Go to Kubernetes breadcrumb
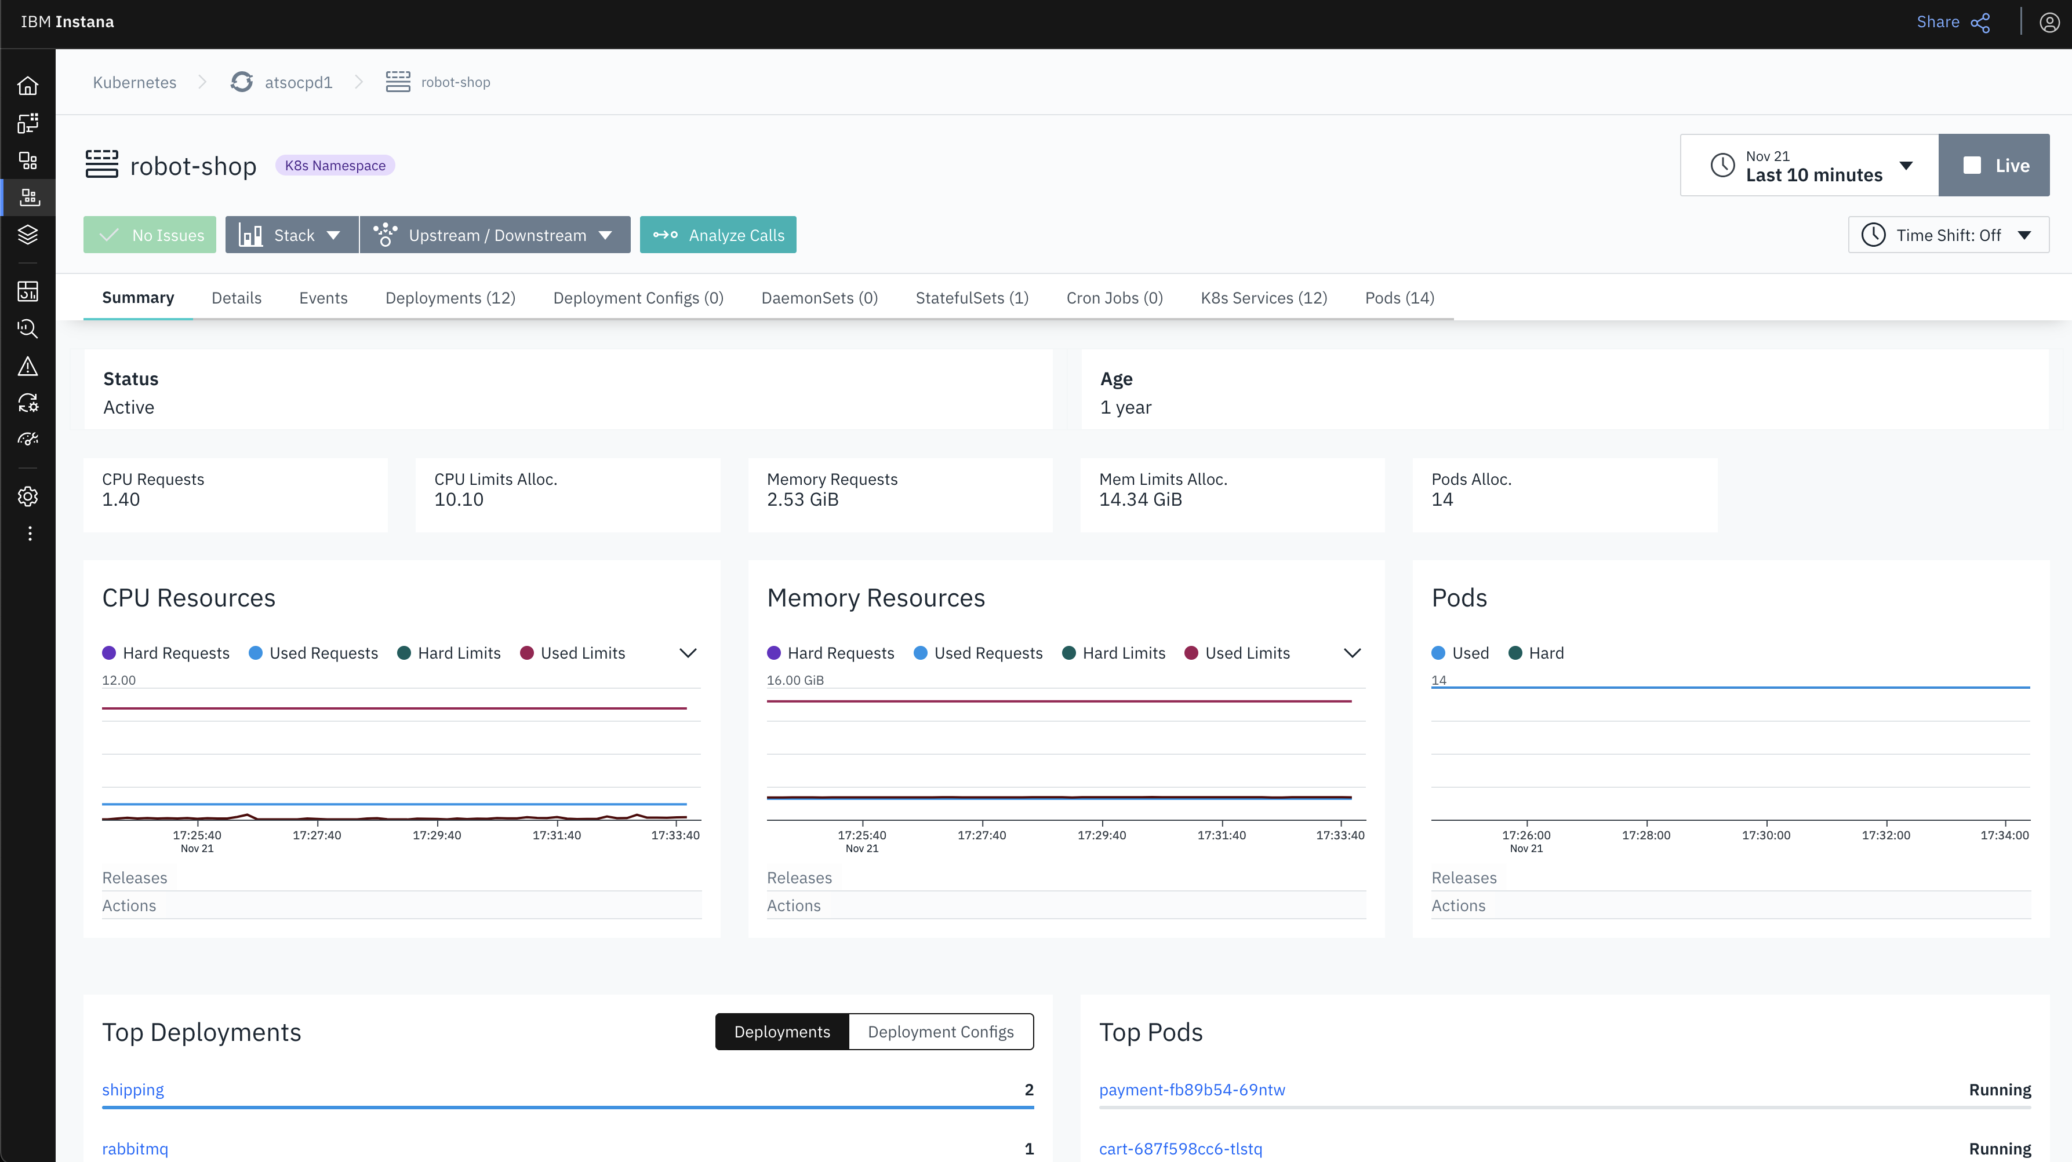Viewport: 2072px width, 1162px height. (x=135, y=82)
